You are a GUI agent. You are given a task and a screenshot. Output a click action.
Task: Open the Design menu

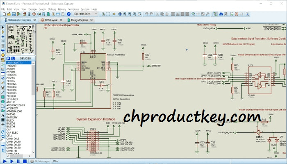(x=32, y=9)
